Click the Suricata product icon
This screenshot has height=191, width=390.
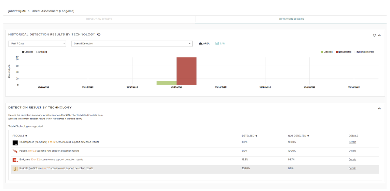[15, 169]
